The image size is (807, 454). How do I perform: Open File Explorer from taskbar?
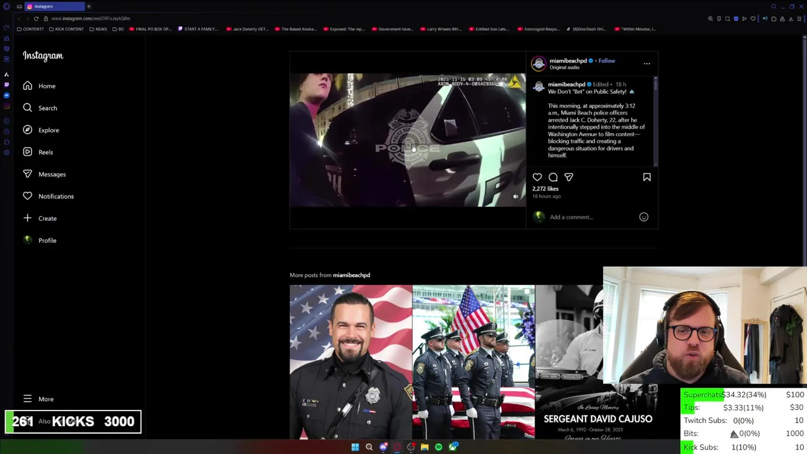(425, 447)
